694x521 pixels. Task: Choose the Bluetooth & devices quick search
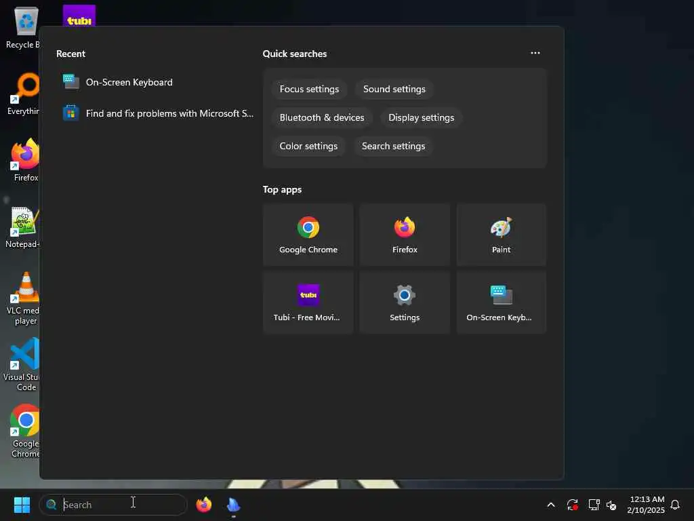[x=322, y=117]
